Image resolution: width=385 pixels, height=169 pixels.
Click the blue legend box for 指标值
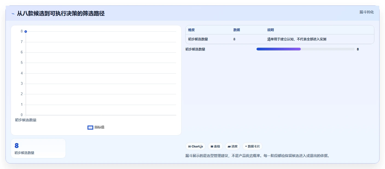pyautogui.click(x=90, y=128)
